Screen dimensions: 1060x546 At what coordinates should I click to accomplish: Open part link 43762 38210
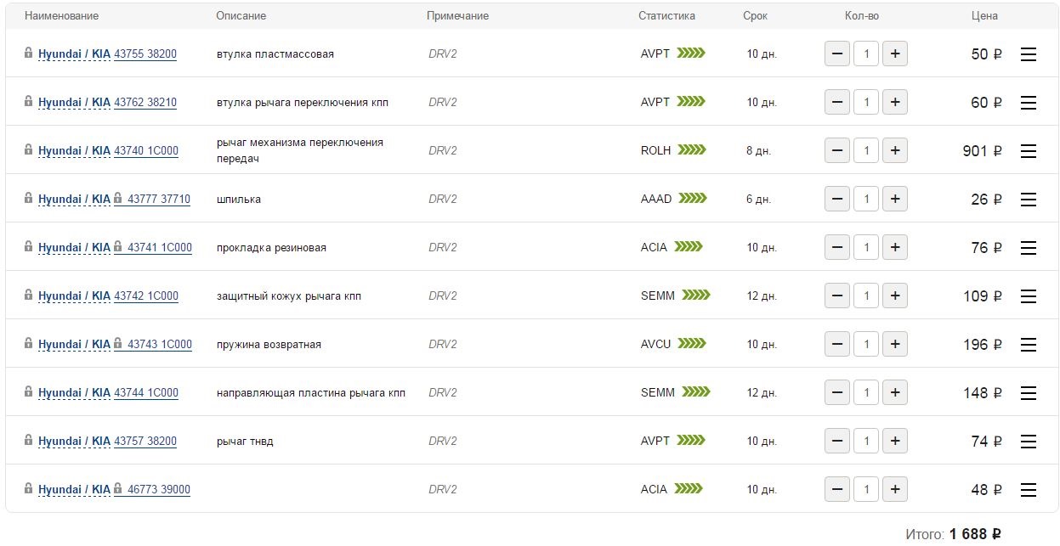coord(145,103)
